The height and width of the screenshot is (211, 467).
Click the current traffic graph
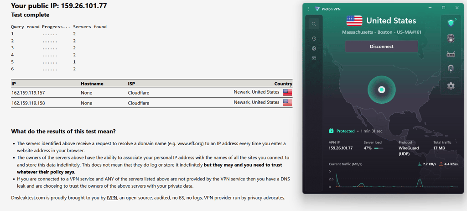(393, 179)
